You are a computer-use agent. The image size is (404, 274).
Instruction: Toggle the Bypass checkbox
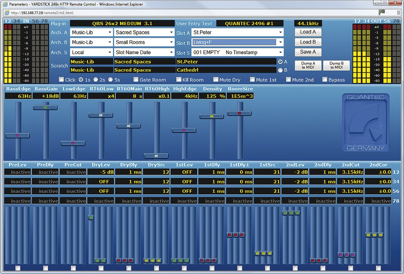(x=325, y=80)
